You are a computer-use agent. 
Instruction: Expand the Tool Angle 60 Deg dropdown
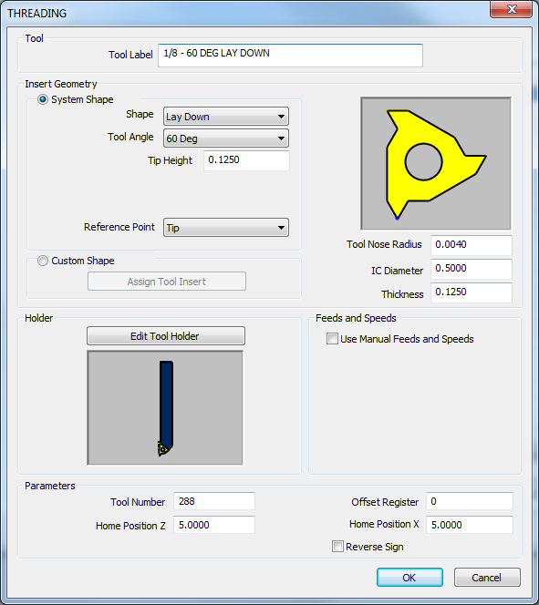(226, 138)
